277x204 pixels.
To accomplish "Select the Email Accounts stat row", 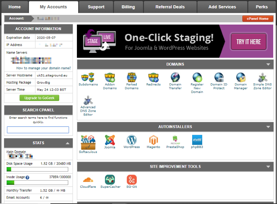I will (x=38, y=197).
